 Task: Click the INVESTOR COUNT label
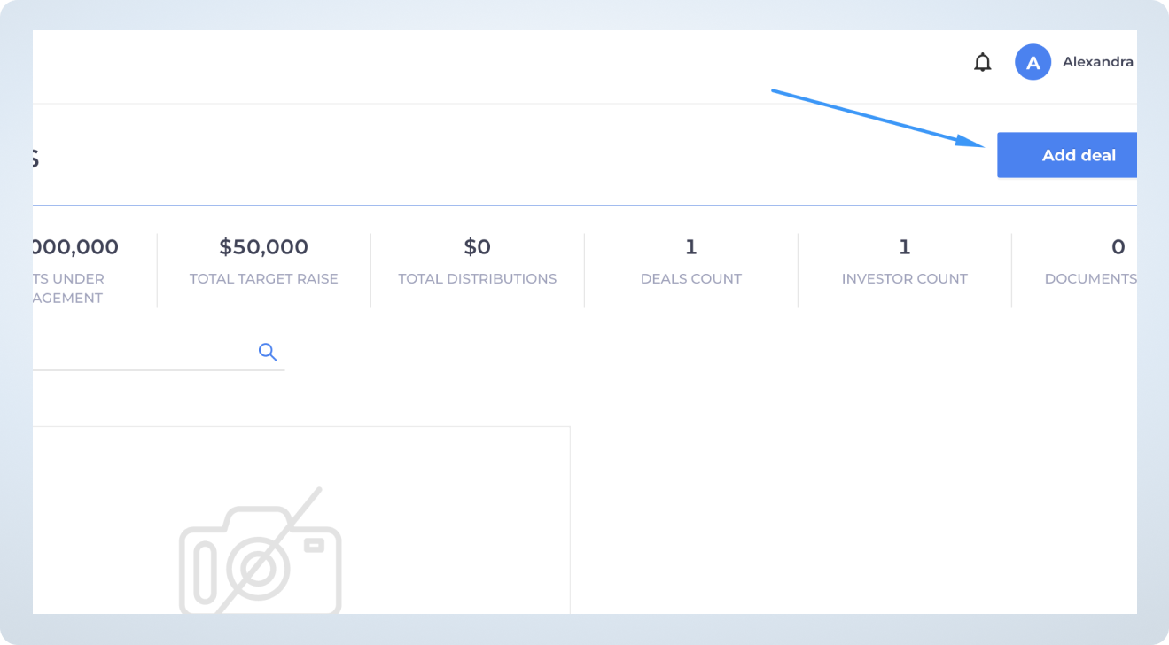coord(905,279)
